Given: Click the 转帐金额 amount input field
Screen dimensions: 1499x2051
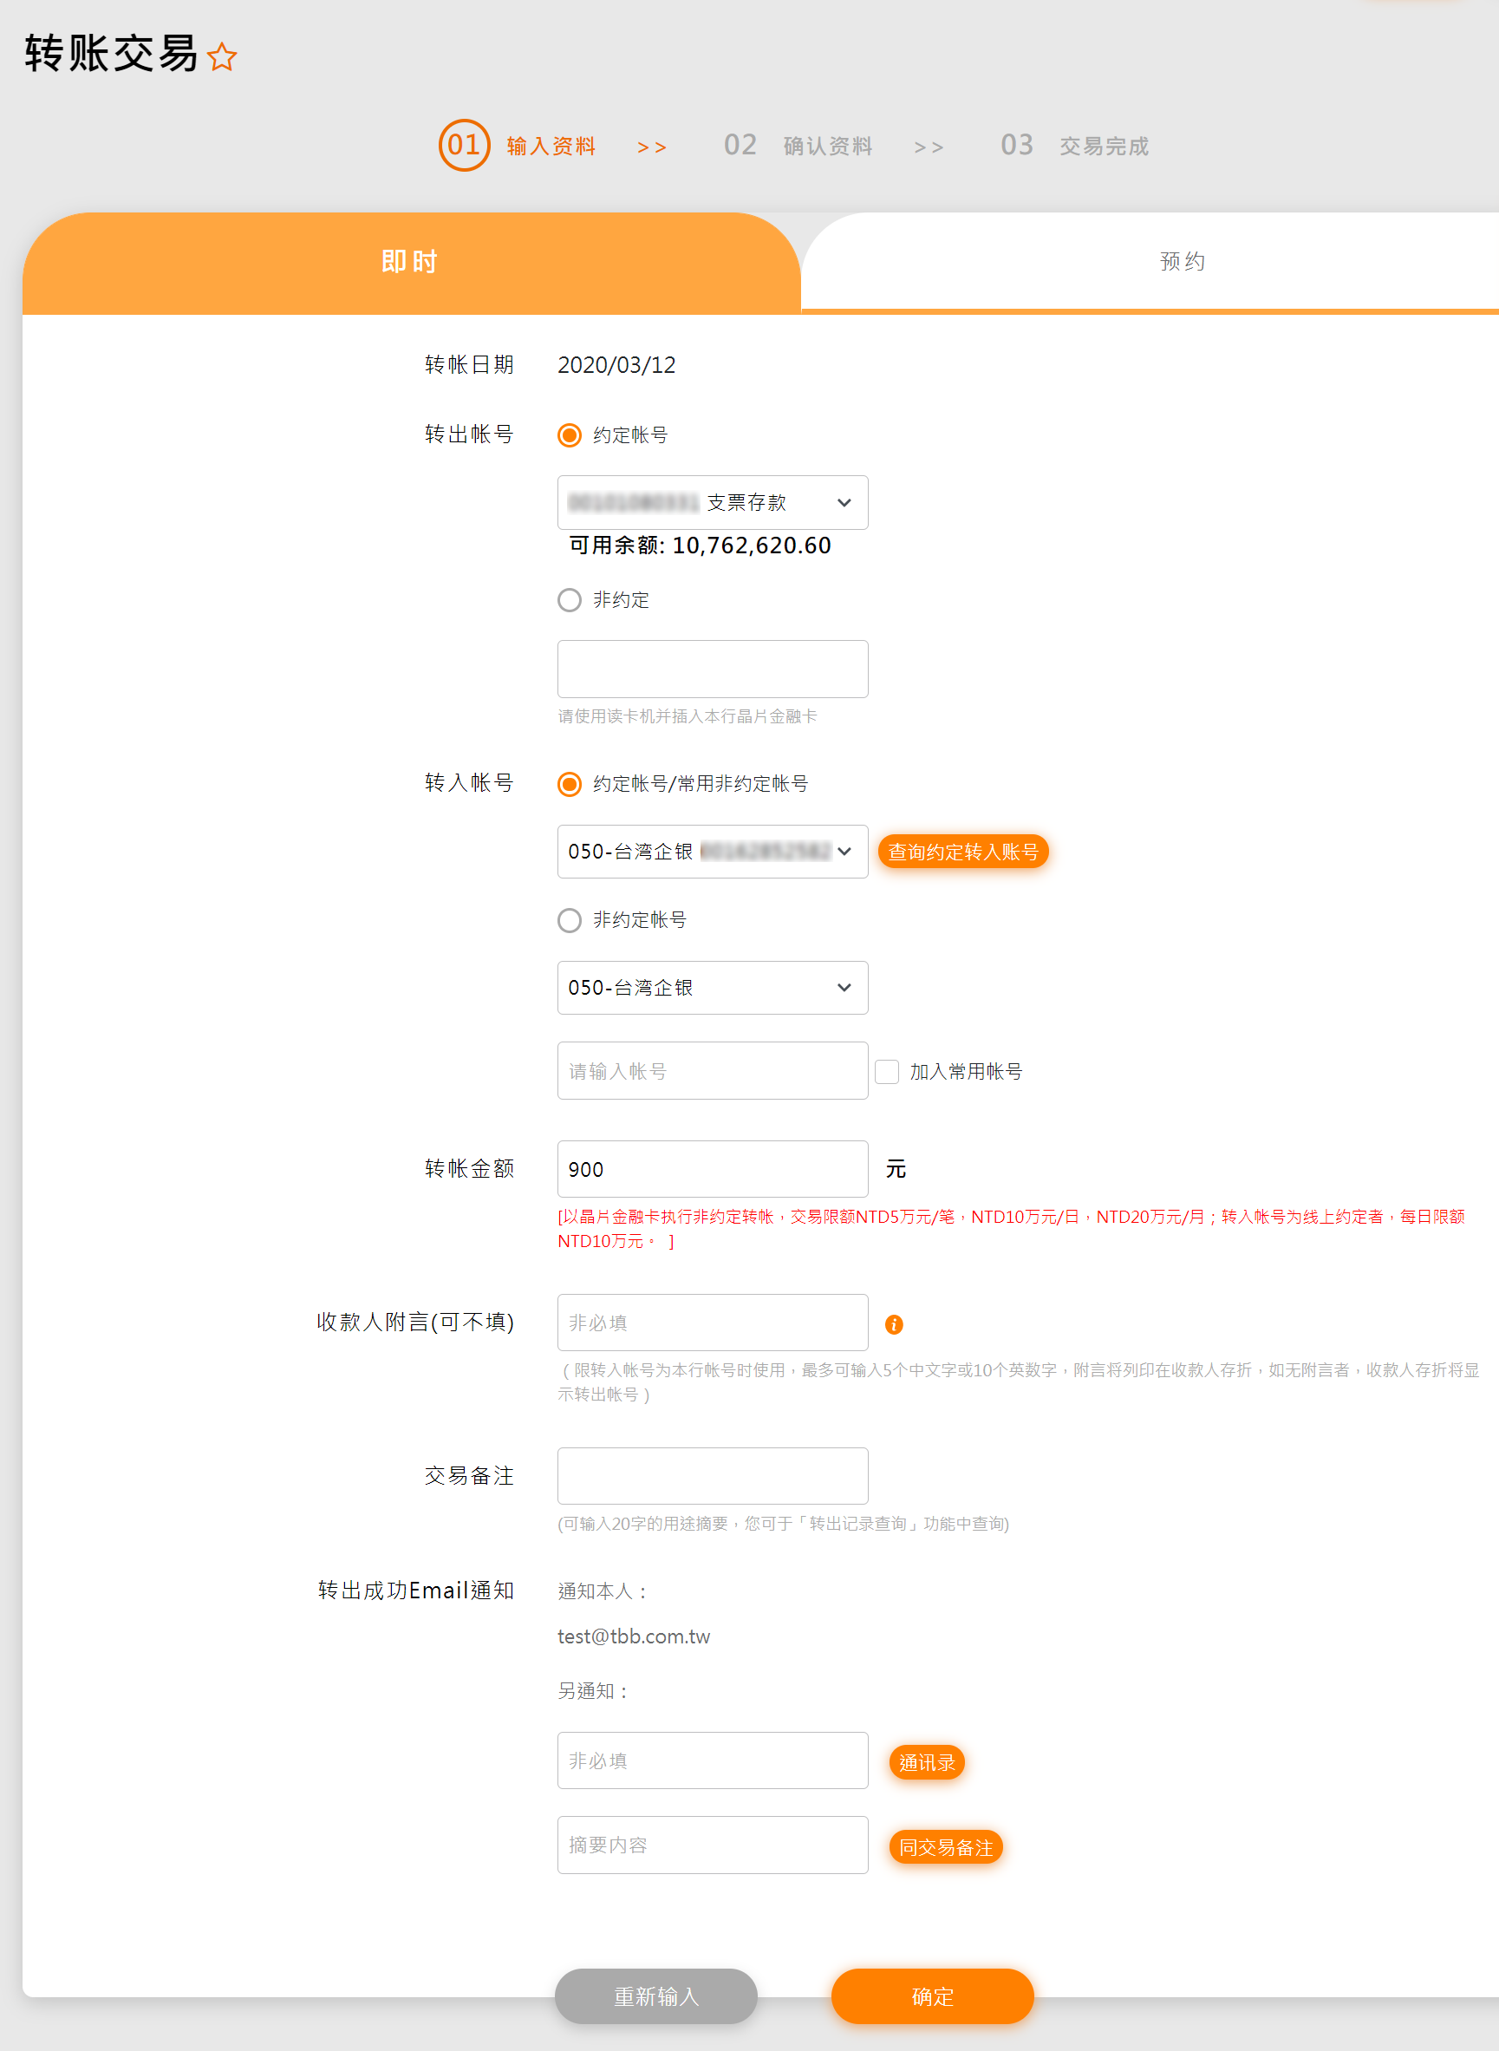Looking at the screenshot, I should click(x=713, y=1169).
